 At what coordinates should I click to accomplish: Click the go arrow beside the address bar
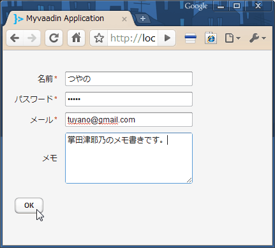click(x=167, y=38)
